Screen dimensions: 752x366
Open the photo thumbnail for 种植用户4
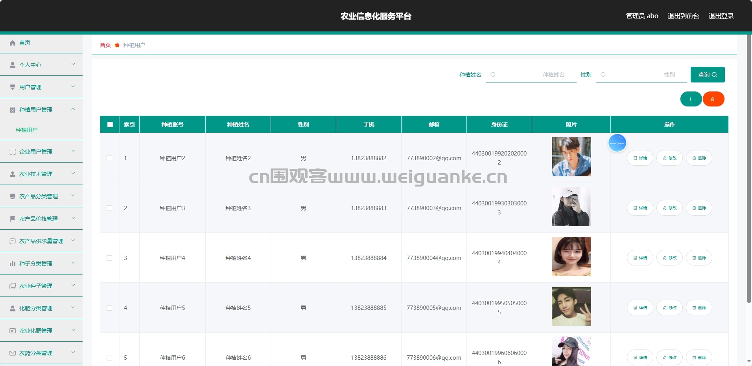571,256
